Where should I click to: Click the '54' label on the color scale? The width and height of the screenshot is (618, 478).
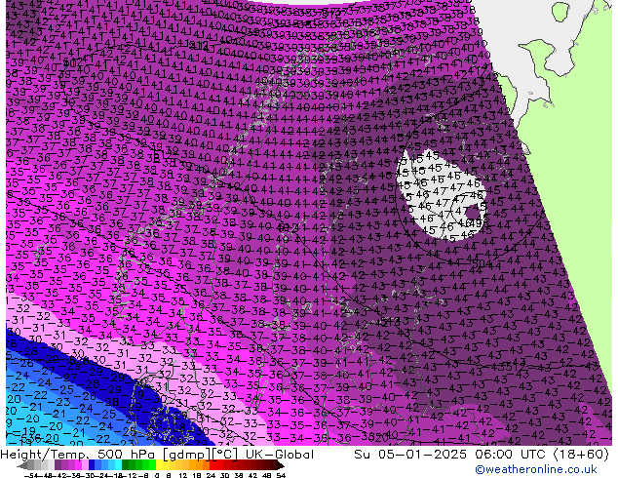[281, 475]
